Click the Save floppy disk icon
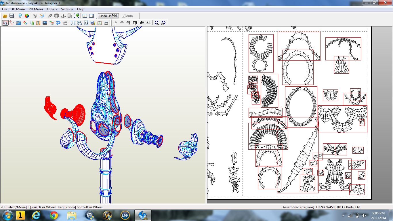The image size is (393, 221). [x=12, y=16]
